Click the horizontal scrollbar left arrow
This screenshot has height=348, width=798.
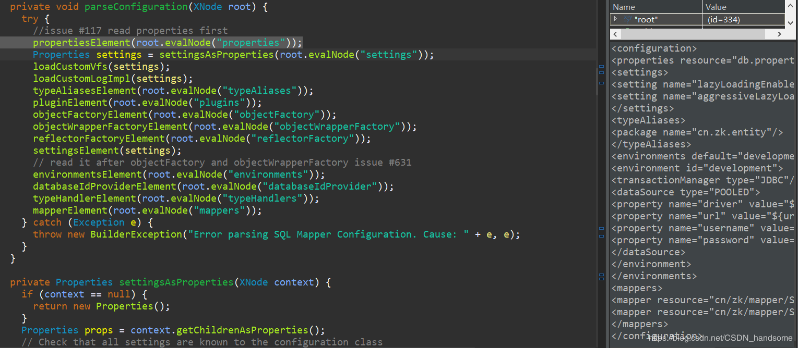(616, 34)
